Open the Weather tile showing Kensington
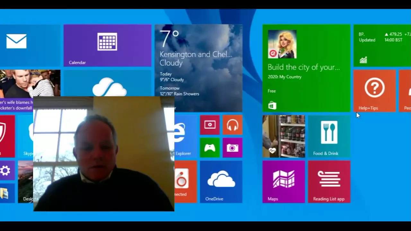Screen dimensions: 411x231 tap(198, 68)
